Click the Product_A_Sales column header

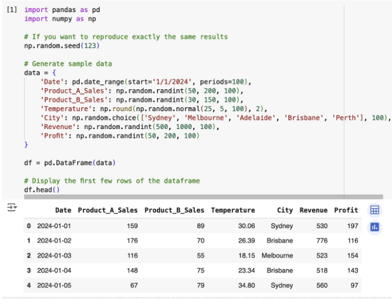(x=107, y=210)
